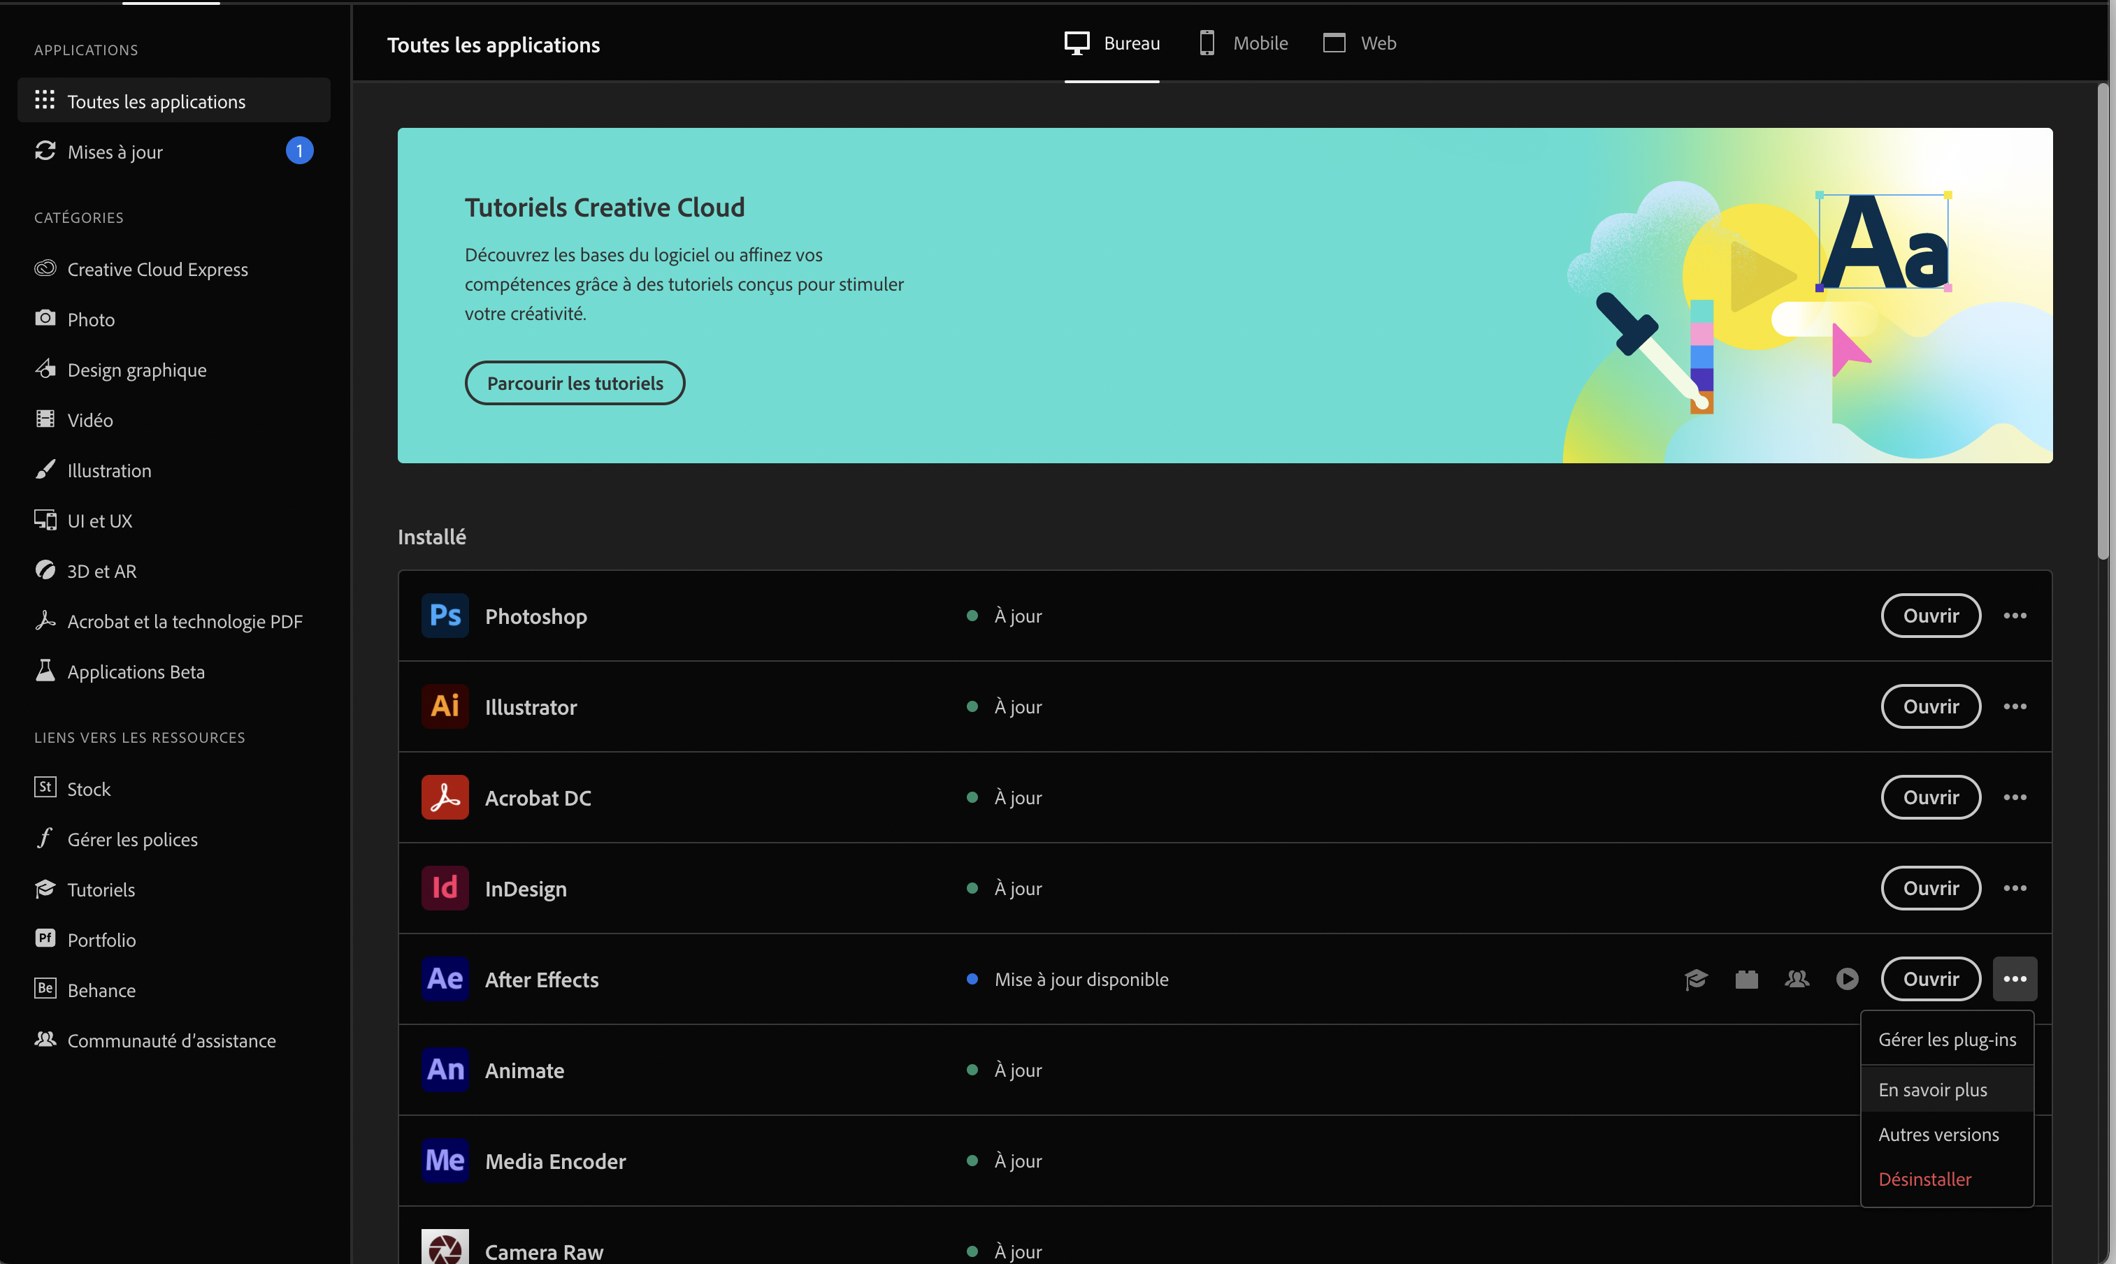Click the After Effects play video icon
2116x1264 pixels.
pos(1847,979)
